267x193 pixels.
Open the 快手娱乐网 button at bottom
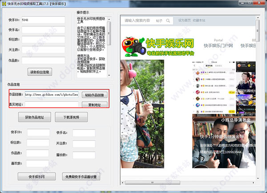[x=36, y=177]
